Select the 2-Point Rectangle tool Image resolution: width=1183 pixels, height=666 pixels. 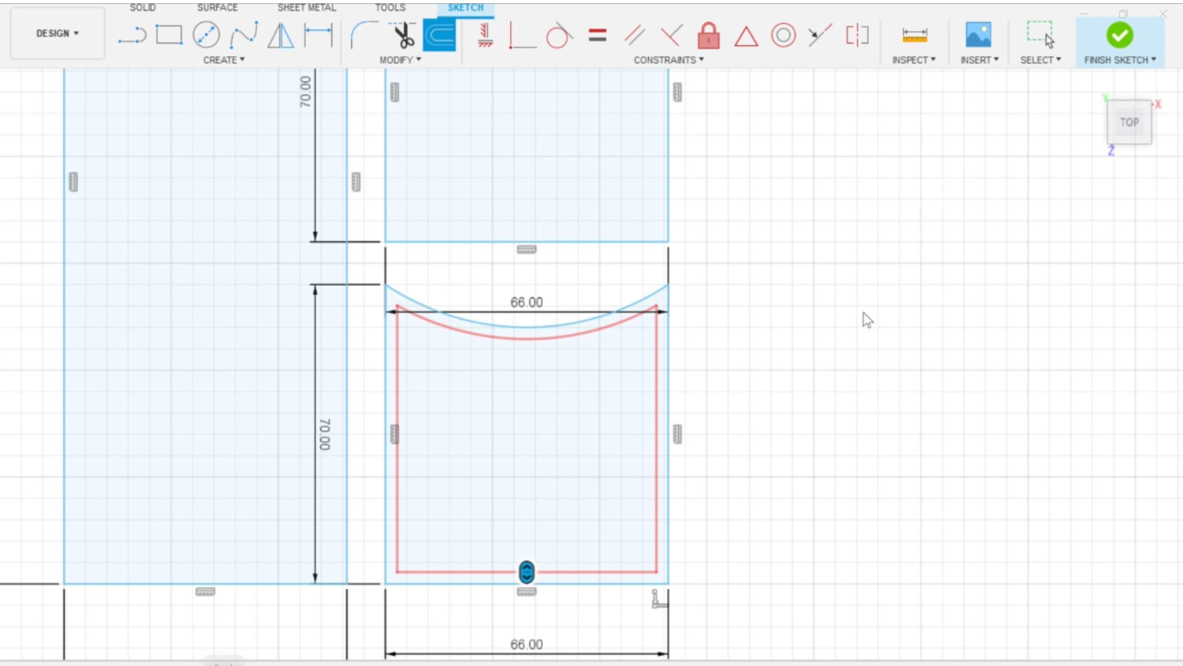[x=169, y=35]
